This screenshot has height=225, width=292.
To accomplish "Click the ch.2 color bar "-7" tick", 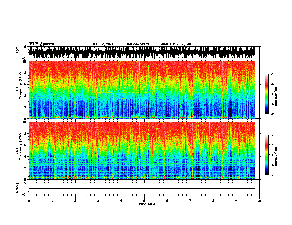I will [272, 175].
